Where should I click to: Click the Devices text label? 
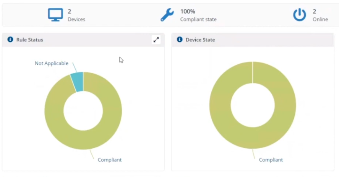point(76,19)
